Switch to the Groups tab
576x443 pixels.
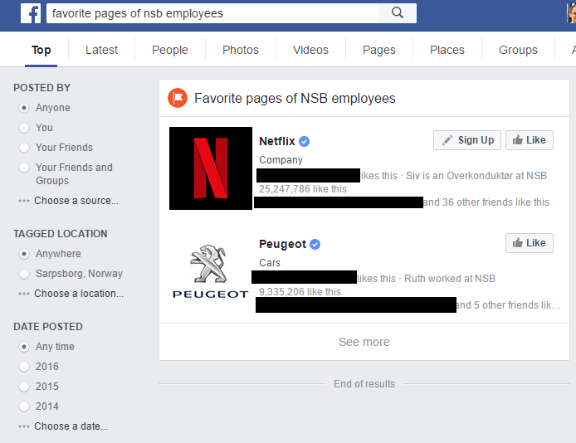(x=518, y=50)
